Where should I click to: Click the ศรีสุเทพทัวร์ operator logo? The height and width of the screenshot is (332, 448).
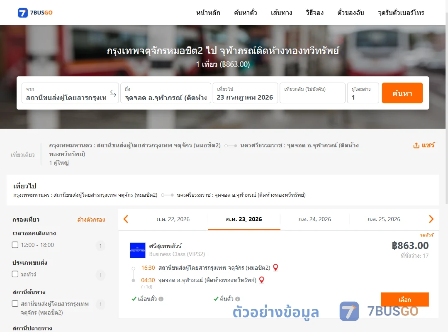[138, 250]
